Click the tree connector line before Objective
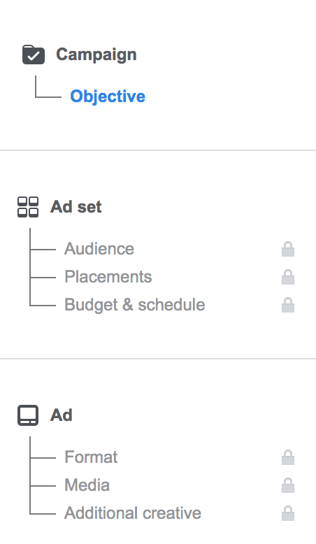This screenshot has height=544, width=316. [48, 87]
